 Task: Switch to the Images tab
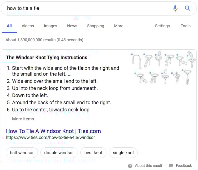click(x=50, y=26)
